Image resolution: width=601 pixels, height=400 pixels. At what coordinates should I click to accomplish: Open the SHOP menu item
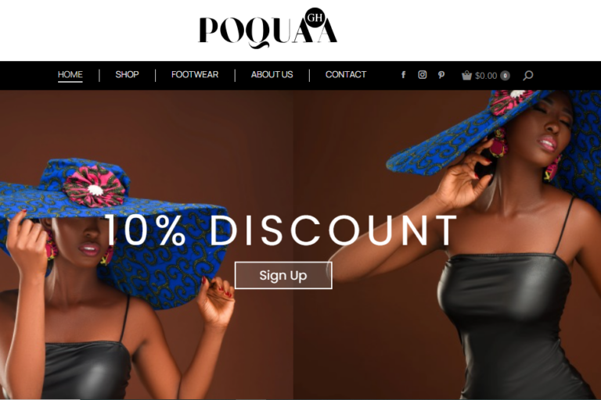(x=127, y=75)
